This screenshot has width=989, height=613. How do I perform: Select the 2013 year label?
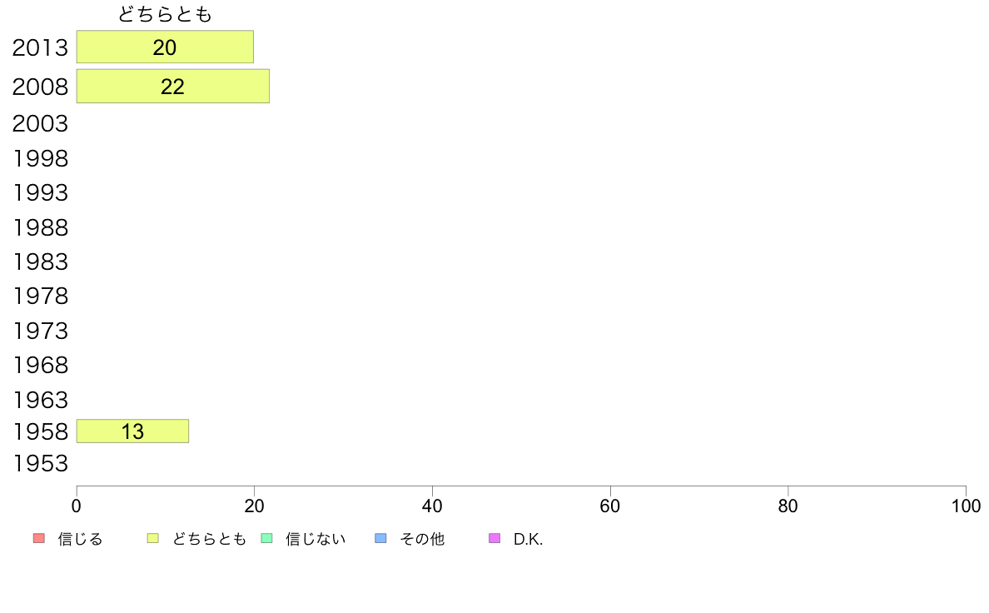point(40,48)
